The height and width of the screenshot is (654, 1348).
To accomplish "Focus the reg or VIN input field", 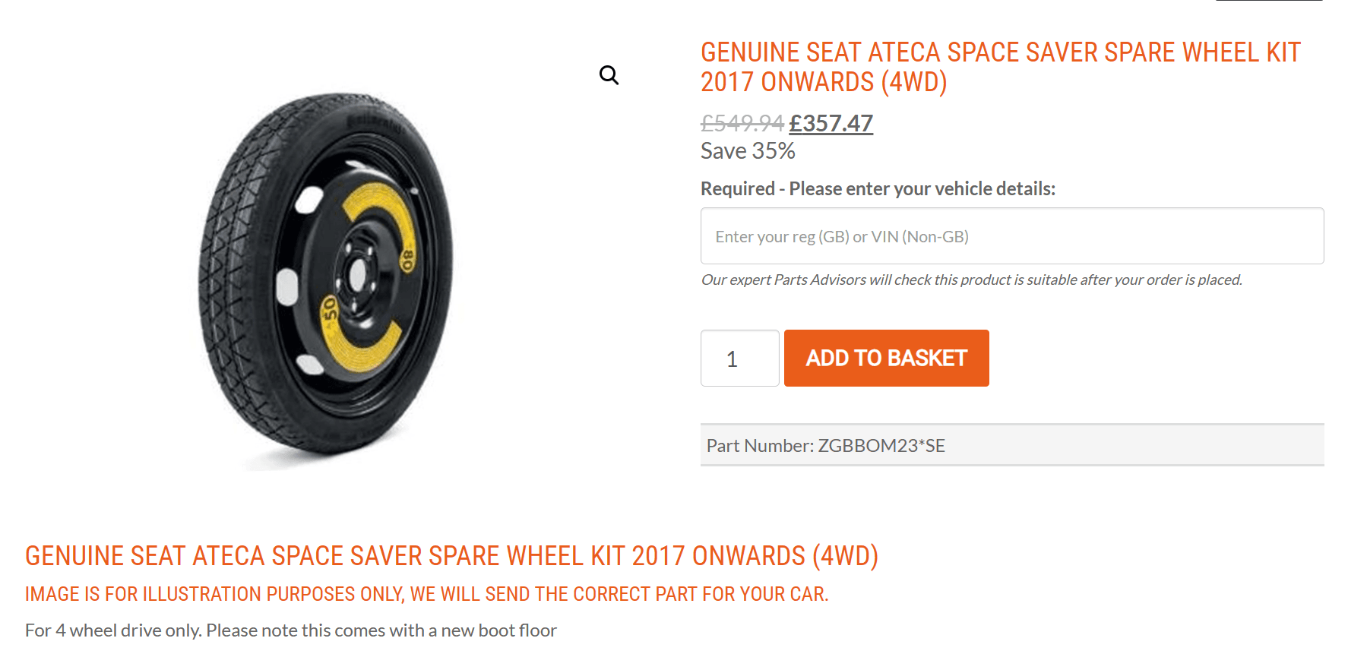I will [x=1011, y=236].
